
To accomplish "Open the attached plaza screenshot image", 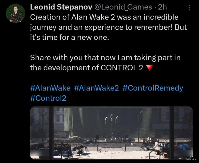I will [111, 133].
